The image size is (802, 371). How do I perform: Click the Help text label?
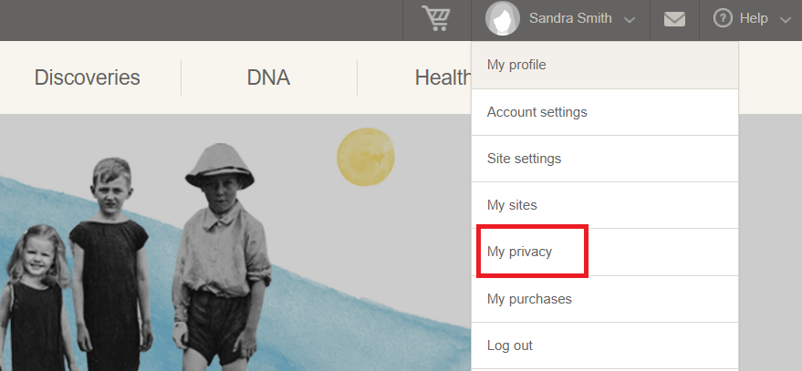pyautogui.click(x=754, y=18)
